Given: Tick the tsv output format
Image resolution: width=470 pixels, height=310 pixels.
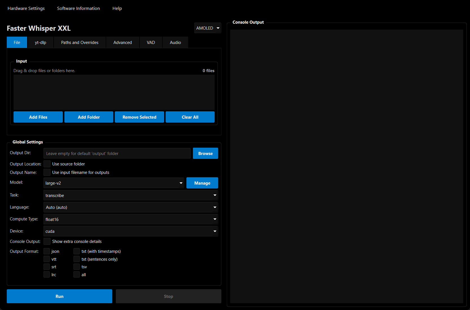Looking at the screenshot, I should click(x=77, y=267).
